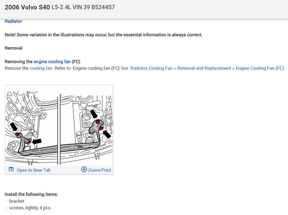Click the bold 'Removal' section heading
Viewport: 288px width, 215px height.
point(13,48)
